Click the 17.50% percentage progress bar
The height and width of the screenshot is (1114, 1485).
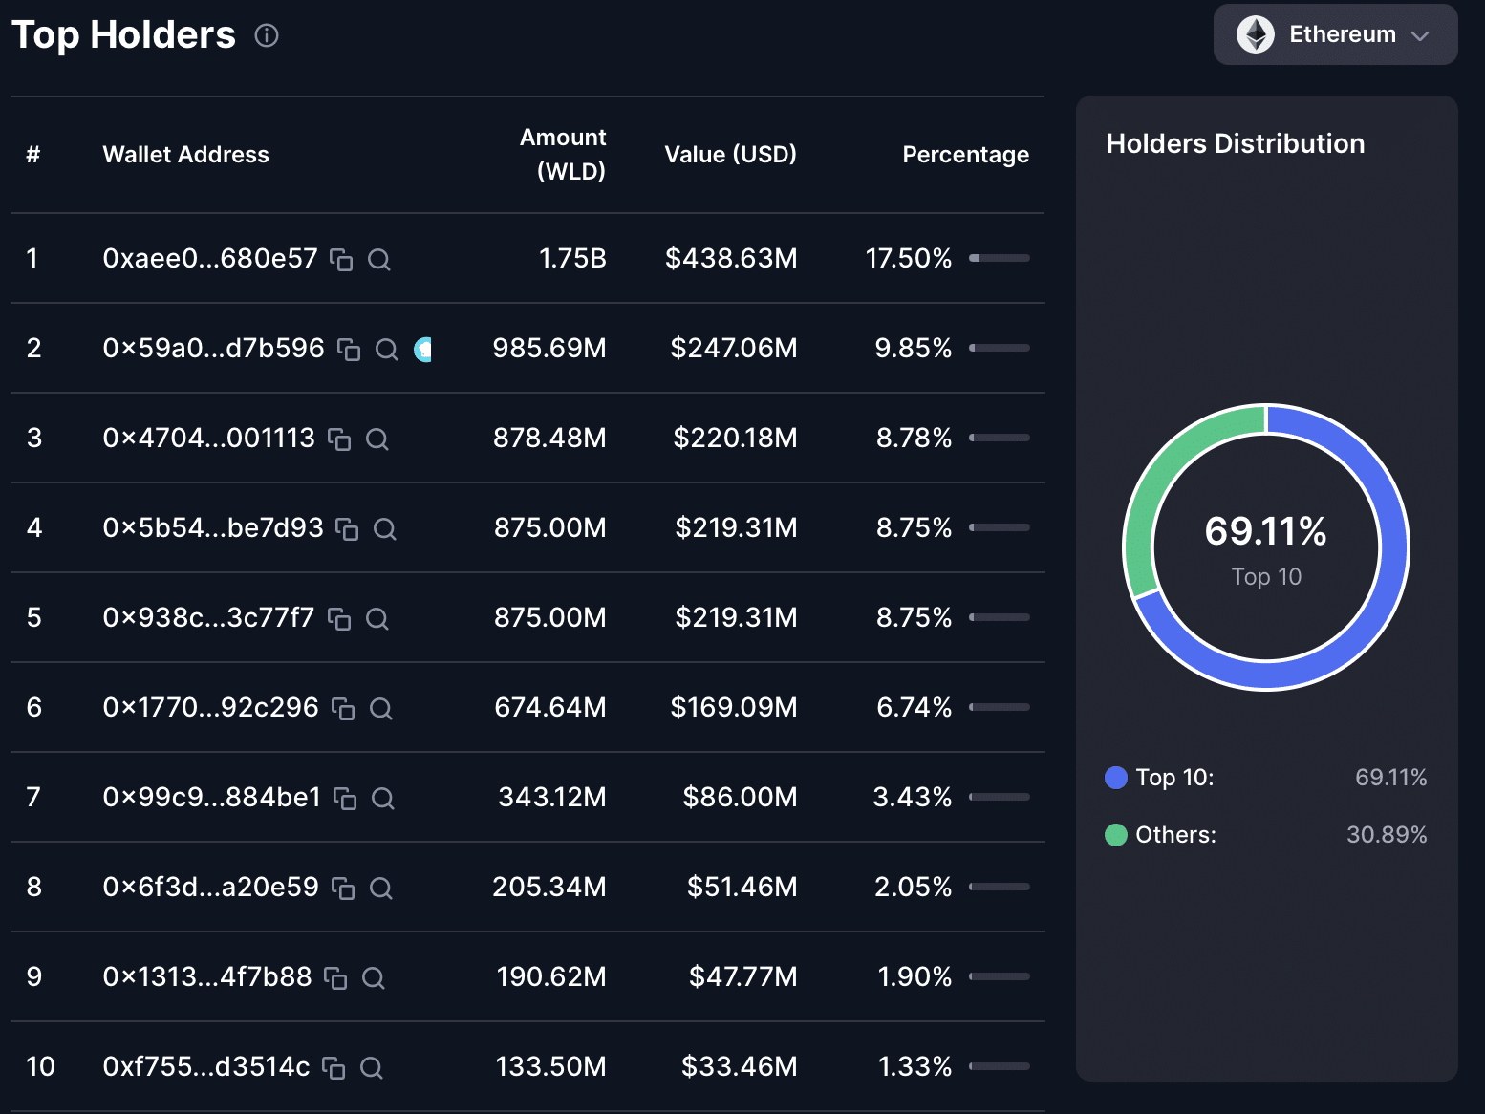point(999,258)
